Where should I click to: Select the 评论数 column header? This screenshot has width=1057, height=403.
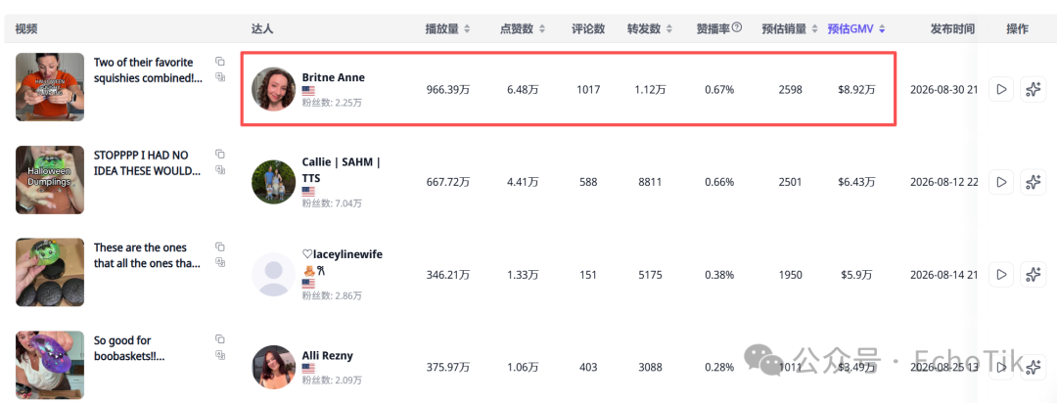588,29
